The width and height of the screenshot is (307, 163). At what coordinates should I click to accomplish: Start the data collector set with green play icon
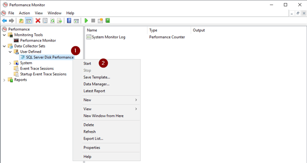86,20
